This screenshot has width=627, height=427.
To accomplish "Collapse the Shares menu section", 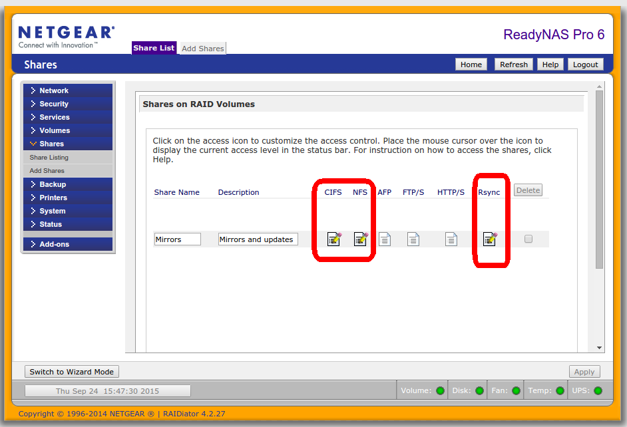I will point(68,144).
